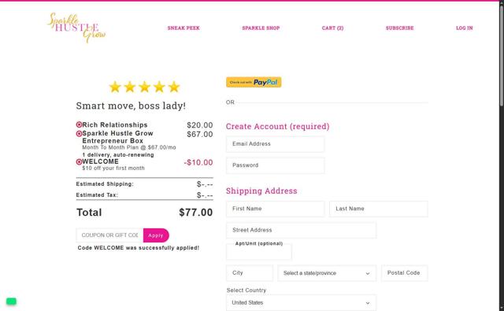504x311 pixels.
Task: Click the Estimated Shipping label
Action: (x=105, y=184)
